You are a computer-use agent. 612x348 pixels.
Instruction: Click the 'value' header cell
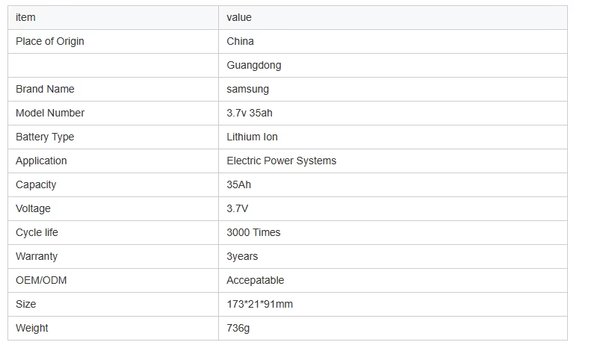pyautogui.click(x=393, y=18)
